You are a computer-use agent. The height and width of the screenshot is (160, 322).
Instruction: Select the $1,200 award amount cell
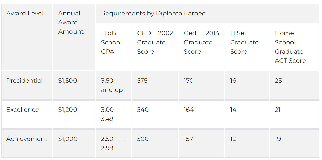pyautogui.click(x=74, y=114)
